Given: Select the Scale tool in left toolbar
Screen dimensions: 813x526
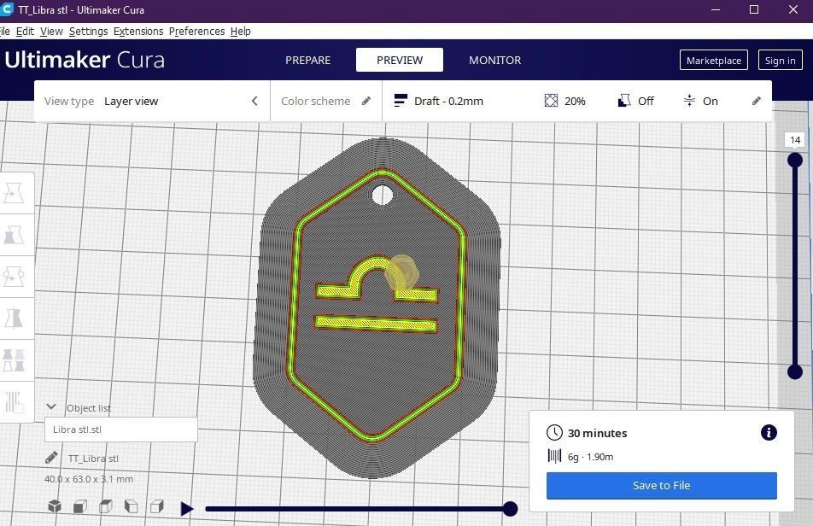Looking at the screenshot, I should (x=14, y=236).
